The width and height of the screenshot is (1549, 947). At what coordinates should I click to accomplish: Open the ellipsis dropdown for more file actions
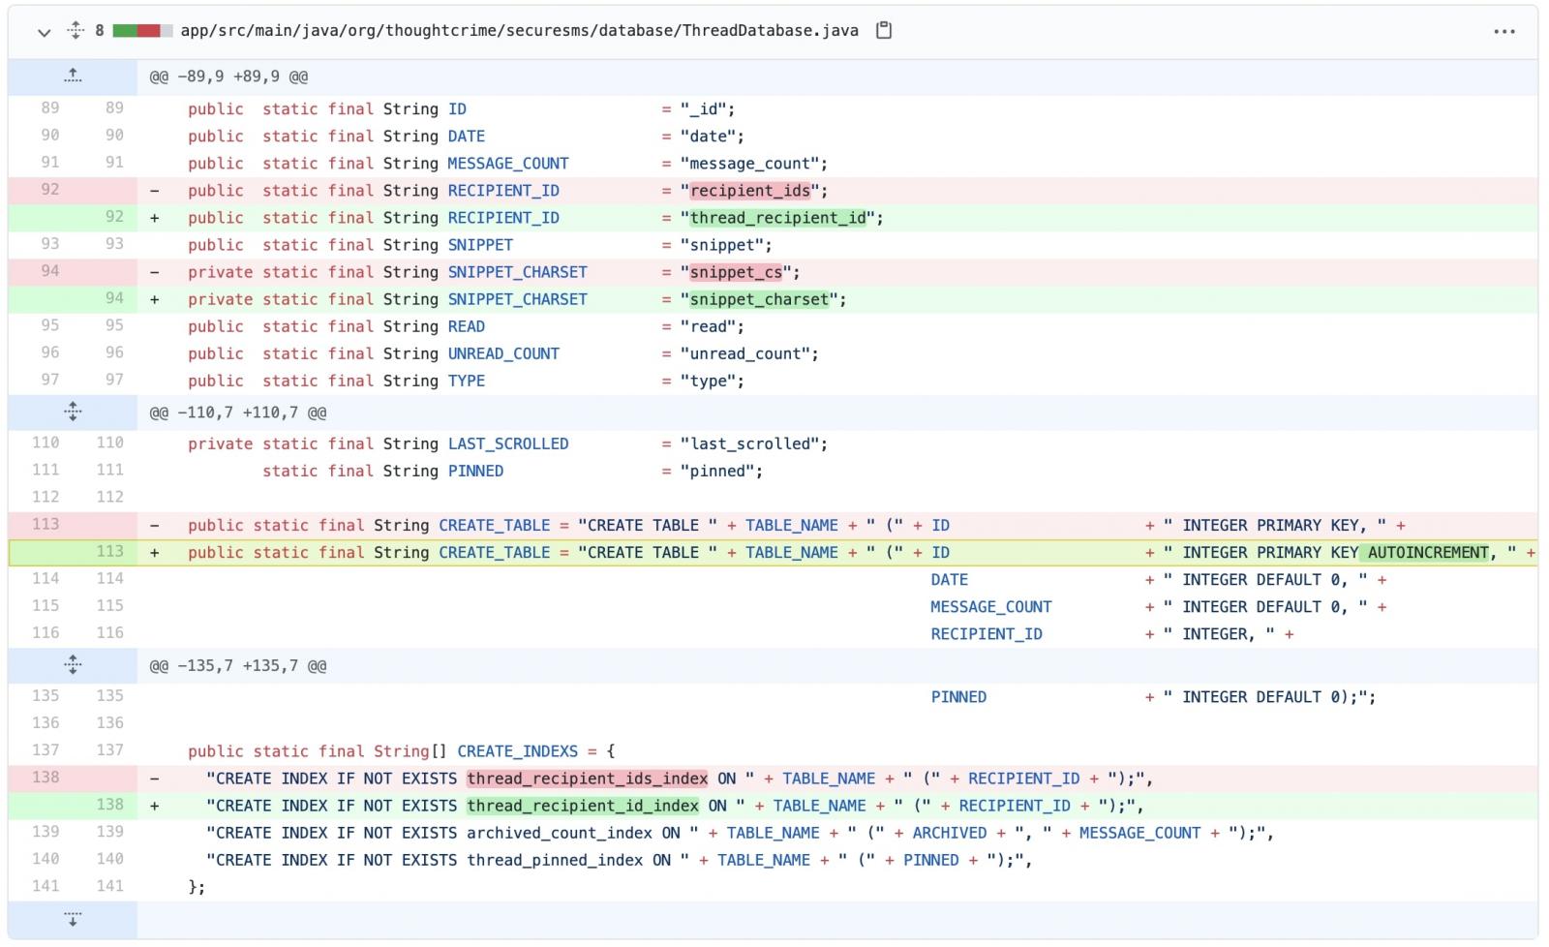[1504, 32]
